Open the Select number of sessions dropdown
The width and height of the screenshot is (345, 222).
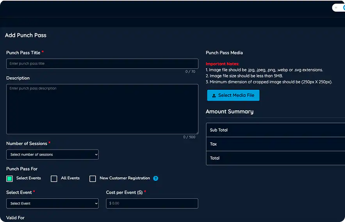(52, 155)
